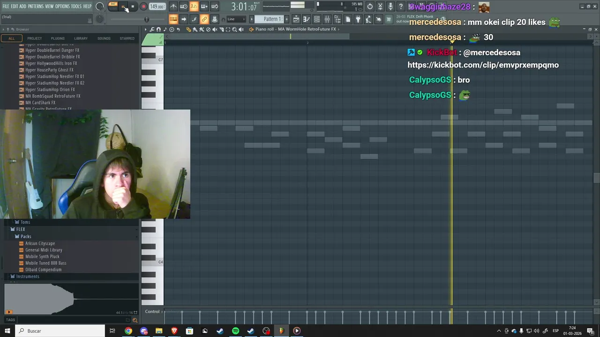Select the piano roll zoom magnifier tool

tap(234, 29)
